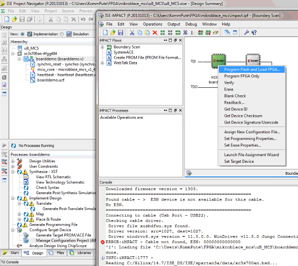This screenshot has width=298, height=266.
Task: Float the iMPACT Processes panel
Action: [x=175, y=110]
